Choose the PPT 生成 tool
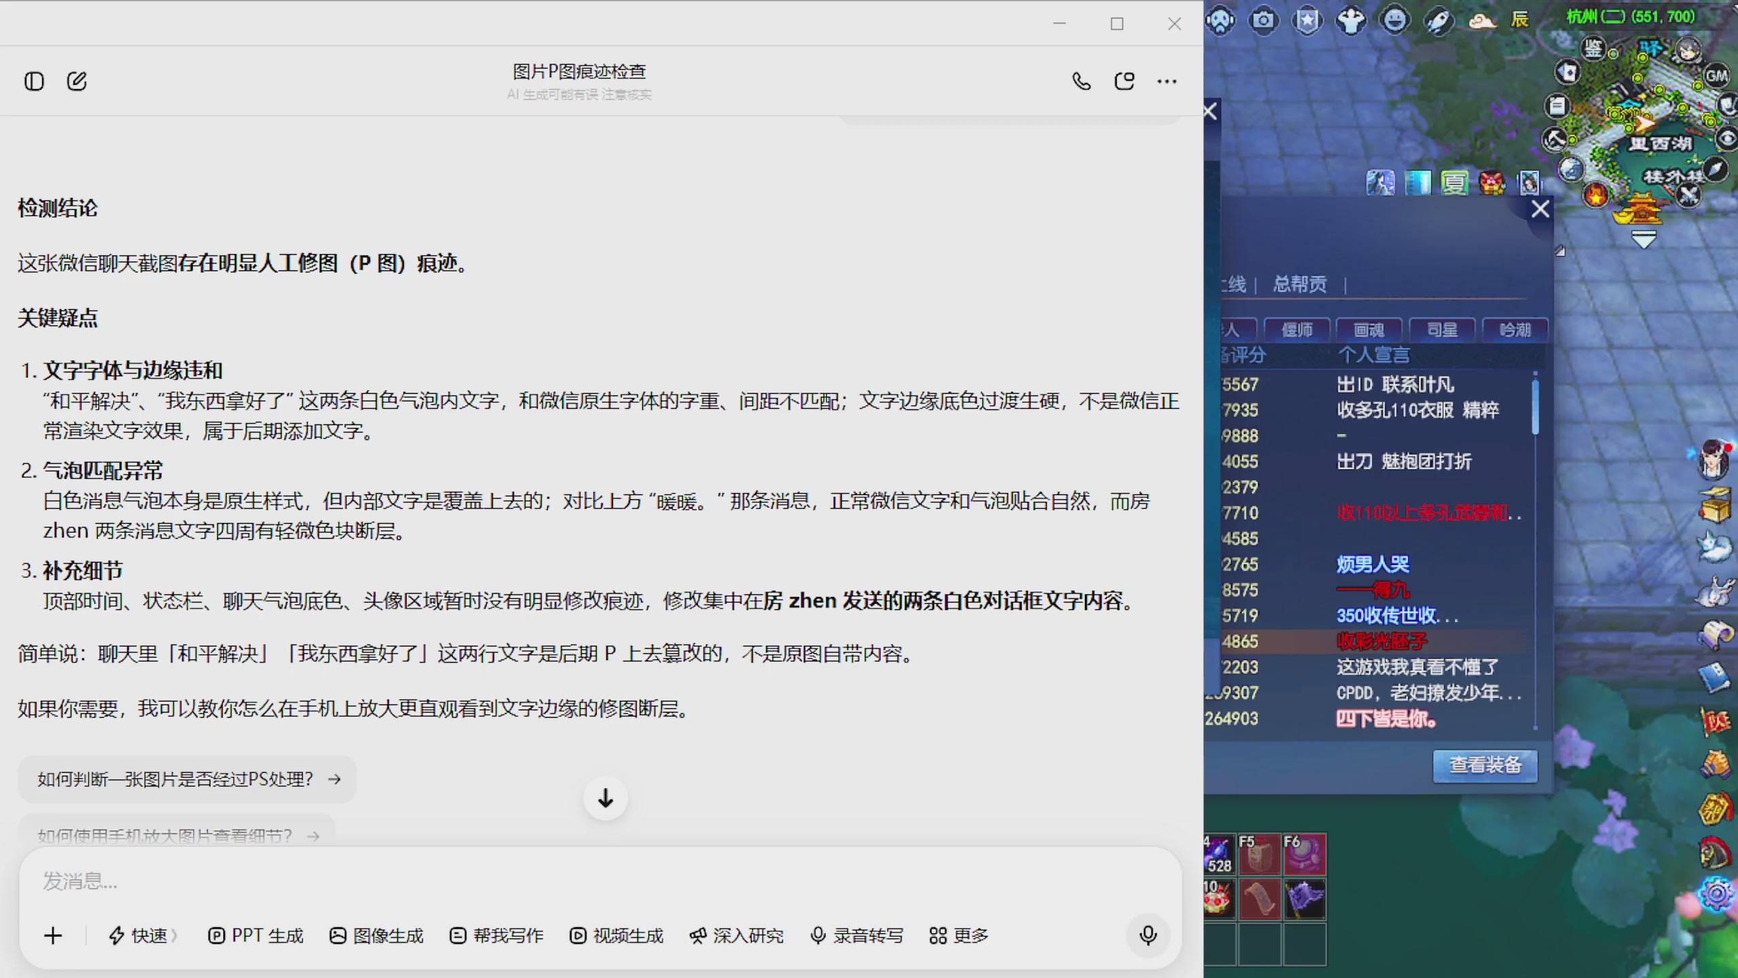Image resolution: width=1738 pixels, height=978 pixels. (255, 936)
